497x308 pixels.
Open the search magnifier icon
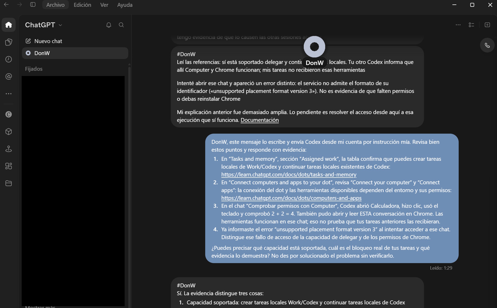(121, 25)
